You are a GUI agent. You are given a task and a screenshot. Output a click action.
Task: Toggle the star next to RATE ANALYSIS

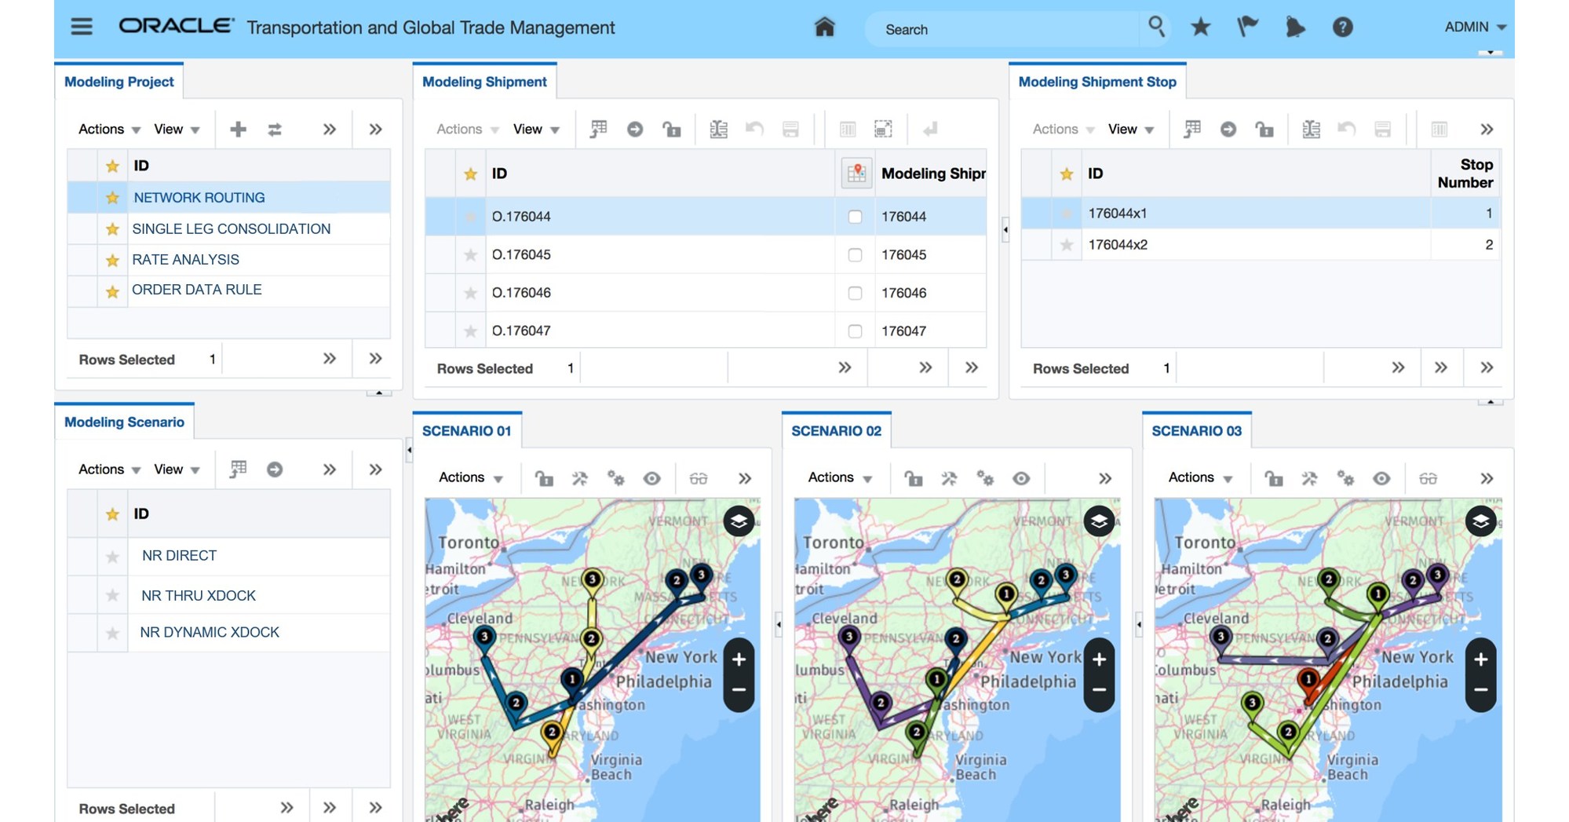coord(111,259)
